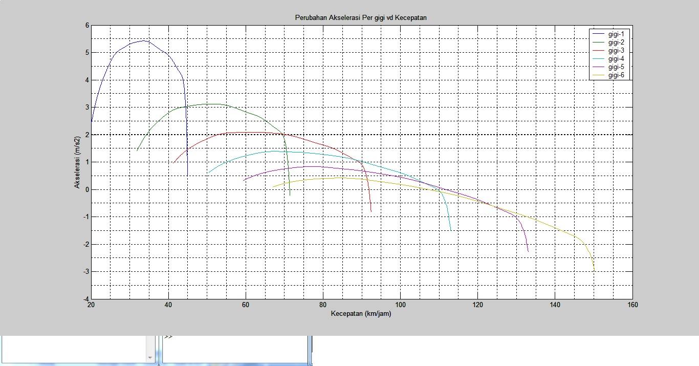Screen dimensions: 699x366
Task: Select the gigi-6 legend entry text
Action: 616,75
